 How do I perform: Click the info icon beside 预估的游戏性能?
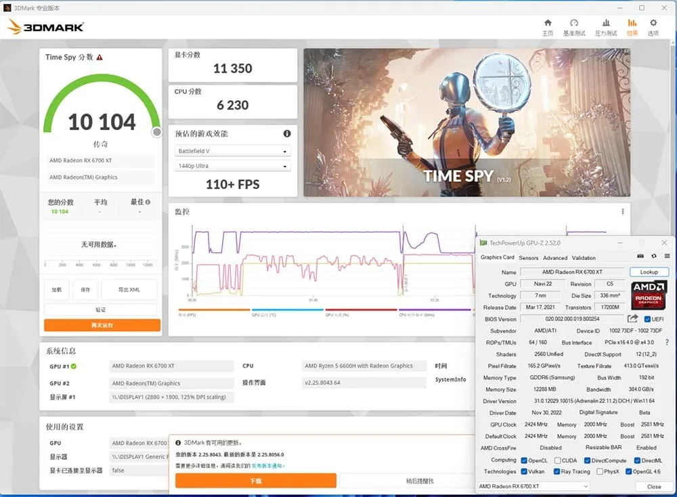pos(286,133)
